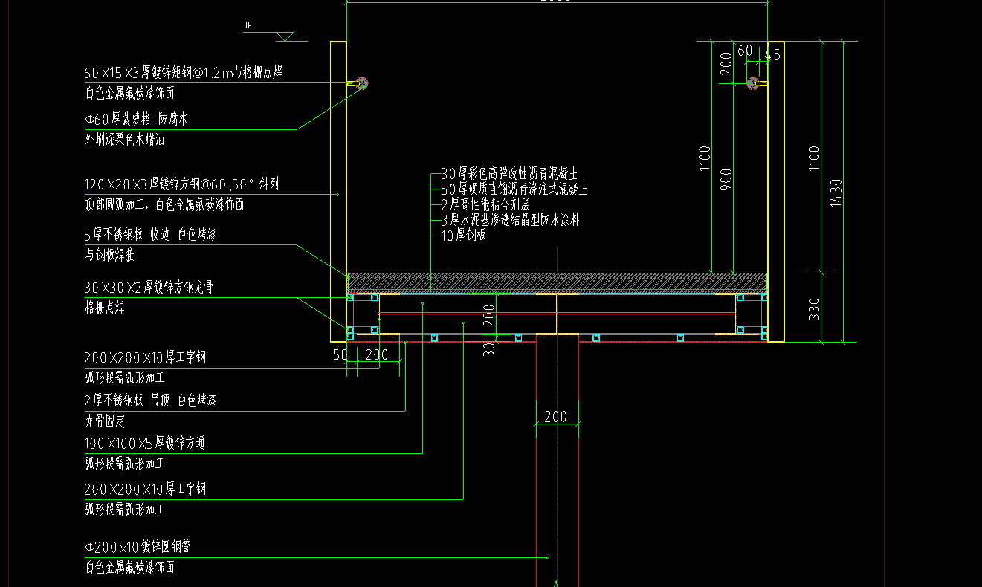Click the '格栅点焊' note
This screenshot has height=587, width=982.
pos(105,308)
